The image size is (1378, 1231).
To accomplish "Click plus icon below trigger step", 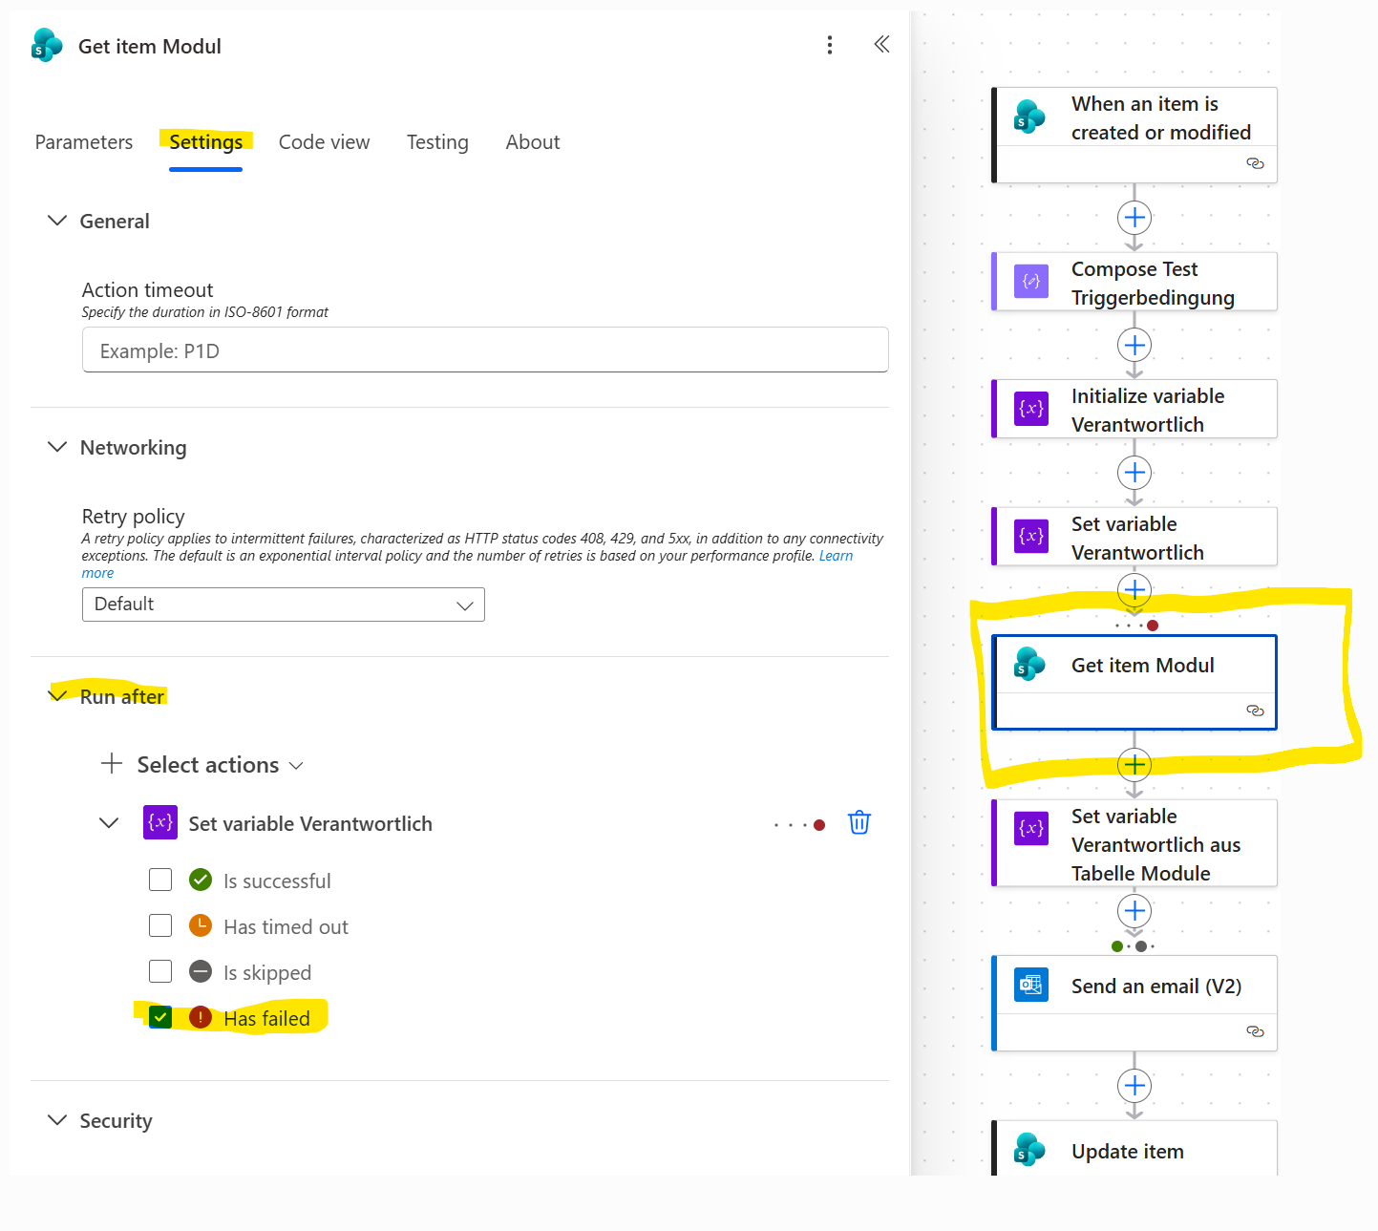I will point(1134,218).
